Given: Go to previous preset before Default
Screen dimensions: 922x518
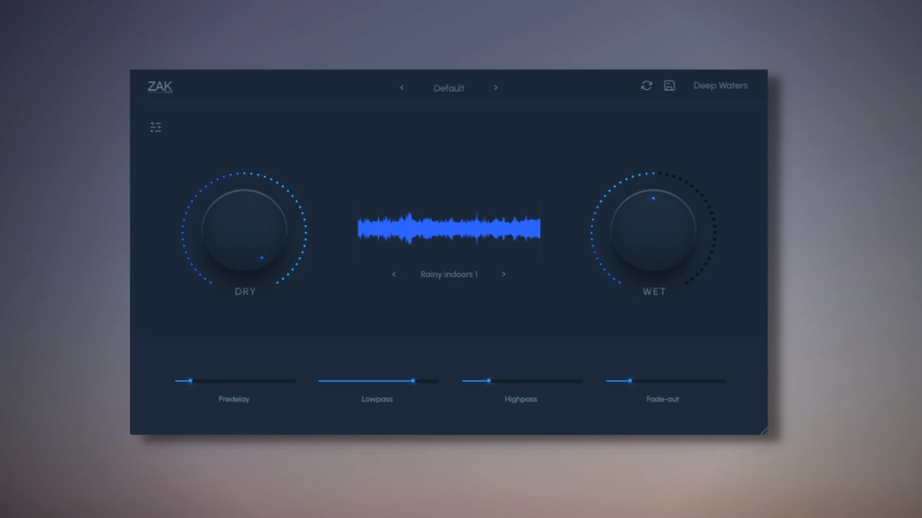Looking at the screenshot, I should click(402, 88).
